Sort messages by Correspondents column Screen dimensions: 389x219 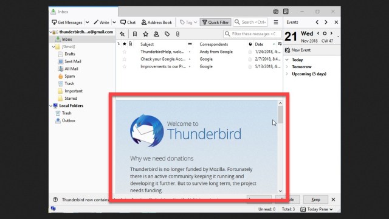pyautogui.click(x=213, y=44)
